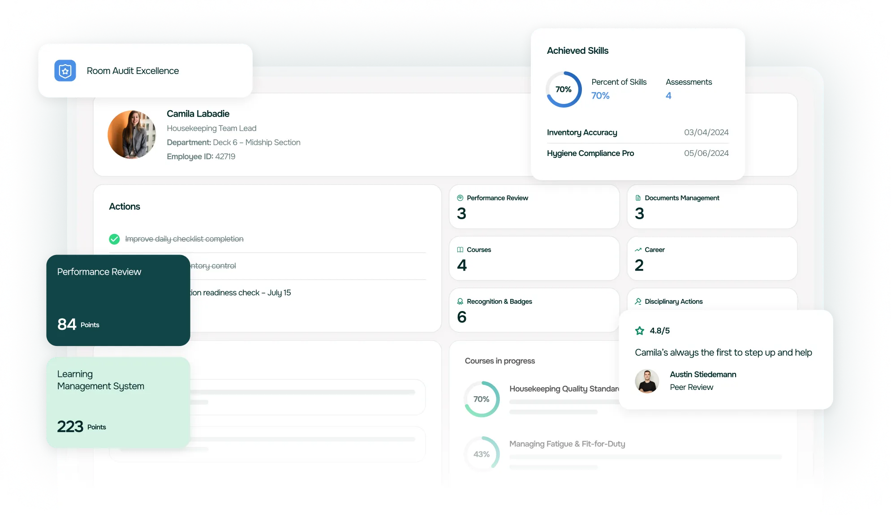Open the Inventory Accuracy skill row

coord(582,133)
